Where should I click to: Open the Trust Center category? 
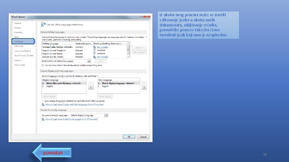click(20, 65)
